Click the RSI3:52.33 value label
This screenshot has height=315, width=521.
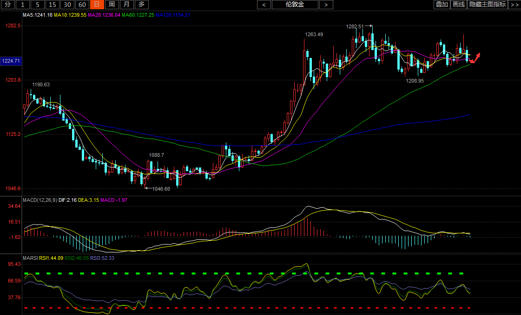102,258
